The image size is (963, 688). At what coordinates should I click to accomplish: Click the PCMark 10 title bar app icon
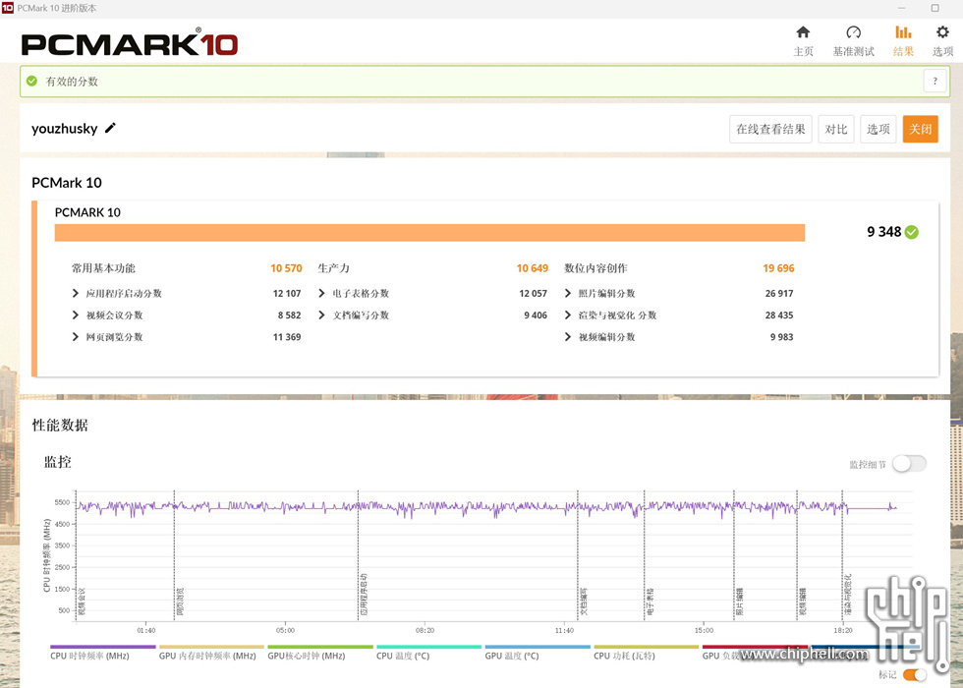point(8,8)
